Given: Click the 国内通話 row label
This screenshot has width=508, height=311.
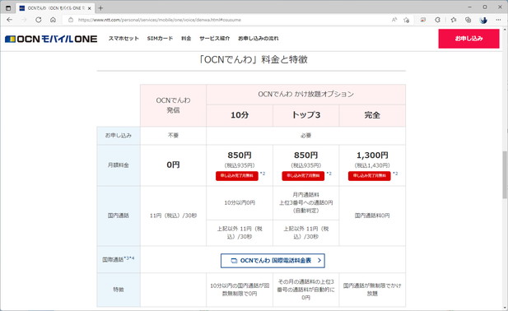Looking at the screenshot, I should 119,216.
